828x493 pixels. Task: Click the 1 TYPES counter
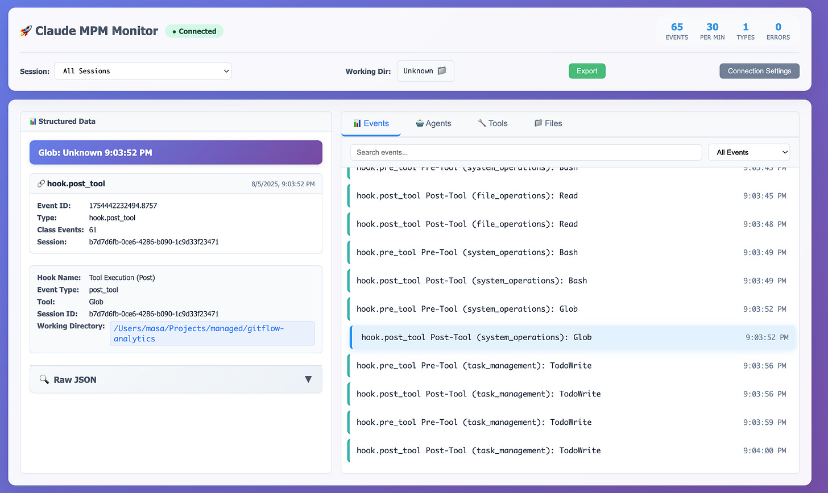[x=746, y=31]
